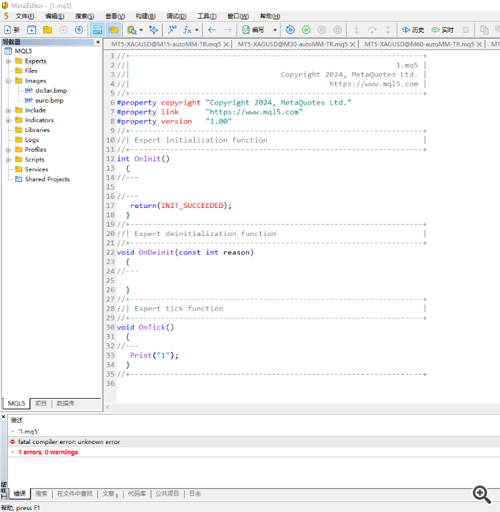Click the 实时 real-time profiling button

click(443, 30)
